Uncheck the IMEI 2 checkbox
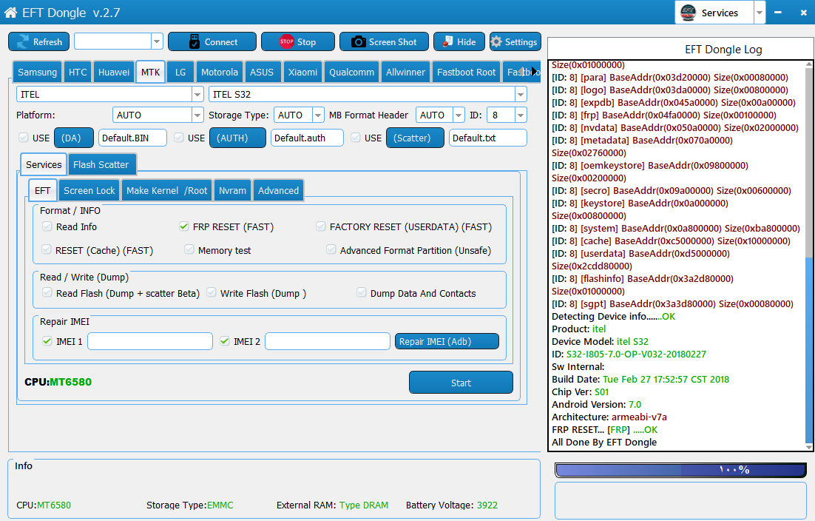The image size is (815, 521). coord(225,341)
